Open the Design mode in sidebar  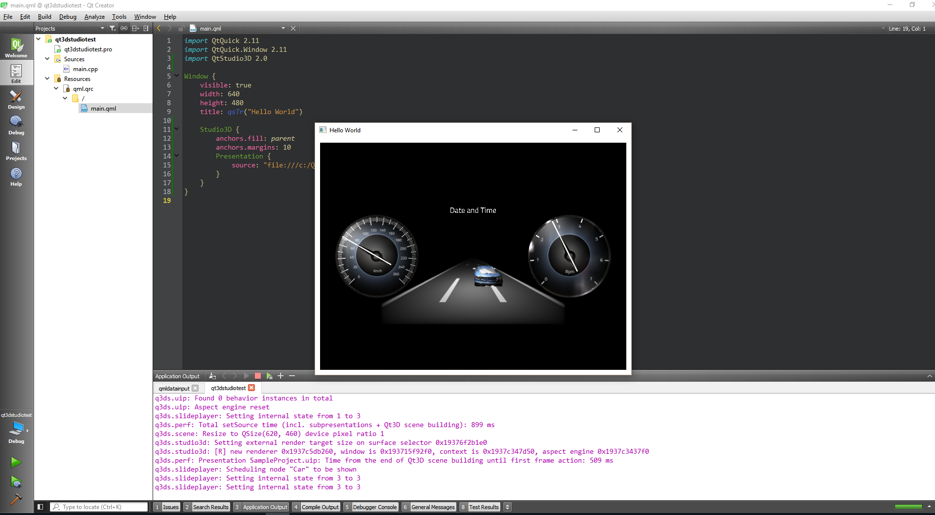pyautogui.click(x=16, y=99)
